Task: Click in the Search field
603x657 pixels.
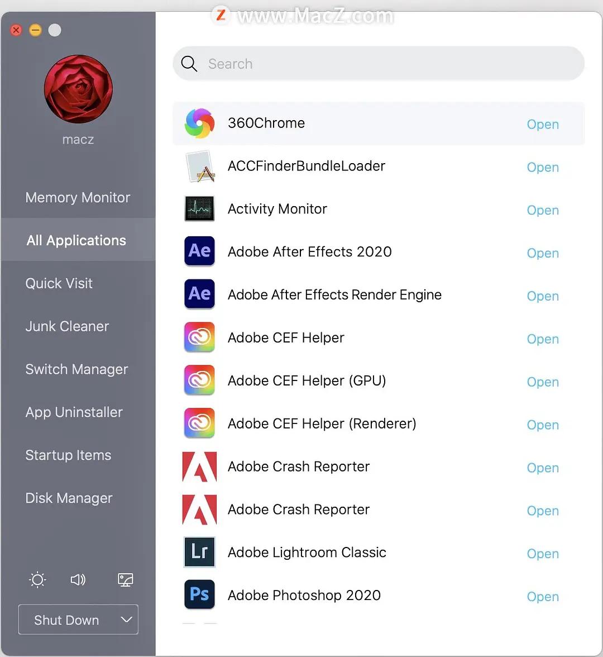Action: click(379, 64)
